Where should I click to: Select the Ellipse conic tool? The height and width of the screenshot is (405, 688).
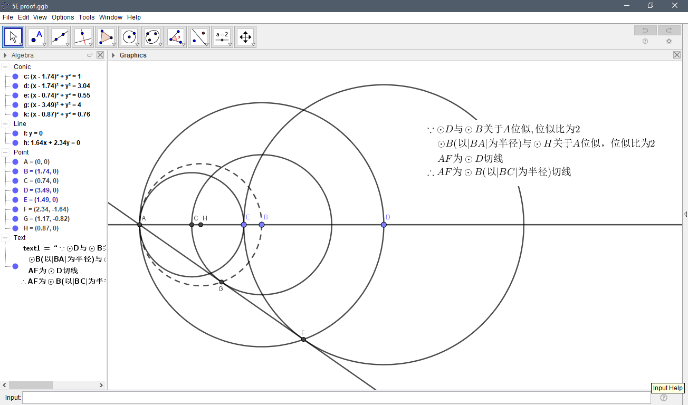click(x=152, y=36)
